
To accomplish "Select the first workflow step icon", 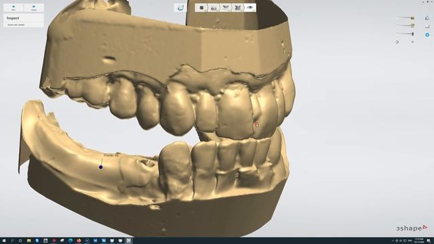I will (201, 7).
